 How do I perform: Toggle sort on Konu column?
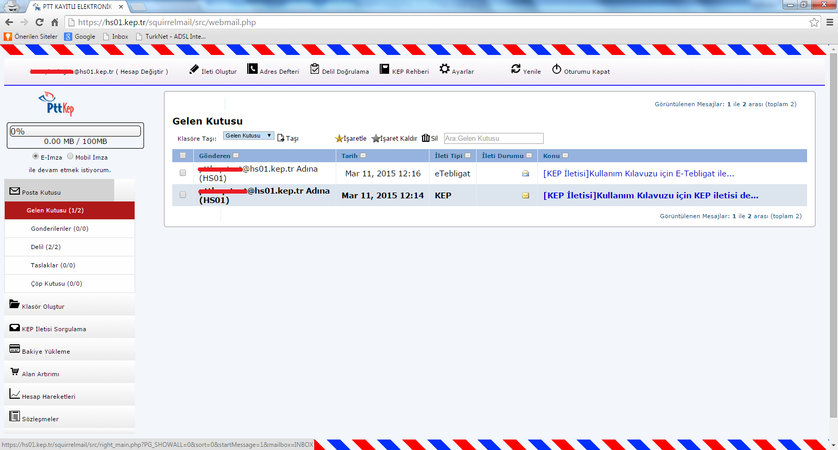click(x=565, y=155)
